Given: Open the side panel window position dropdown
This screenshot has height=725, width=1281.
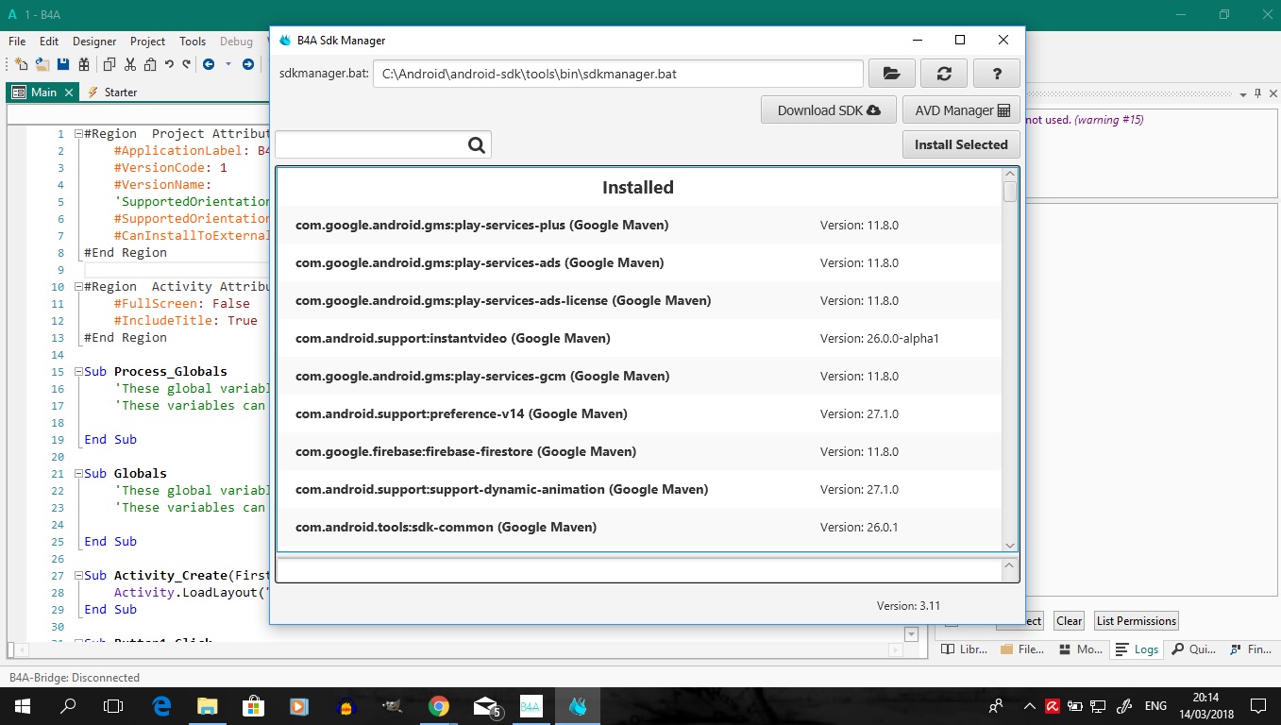Looking at the screenshot, I should coord(1243,94).
